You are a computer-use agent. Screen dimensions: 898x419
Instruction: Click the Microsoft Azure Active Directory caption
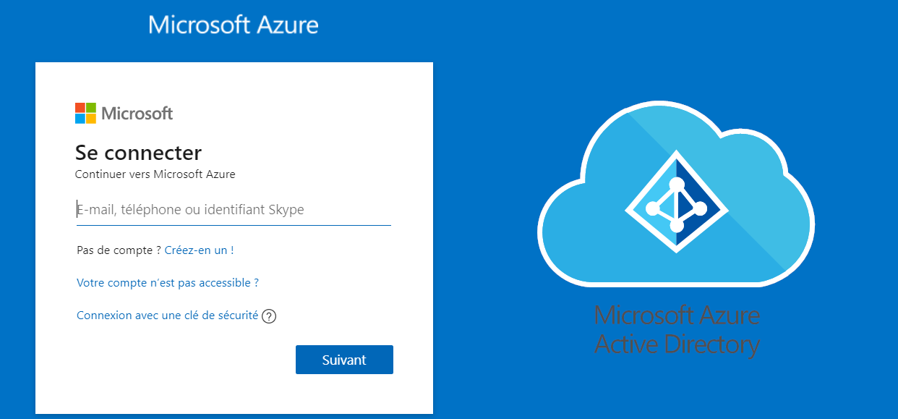[x=677, y=330]
